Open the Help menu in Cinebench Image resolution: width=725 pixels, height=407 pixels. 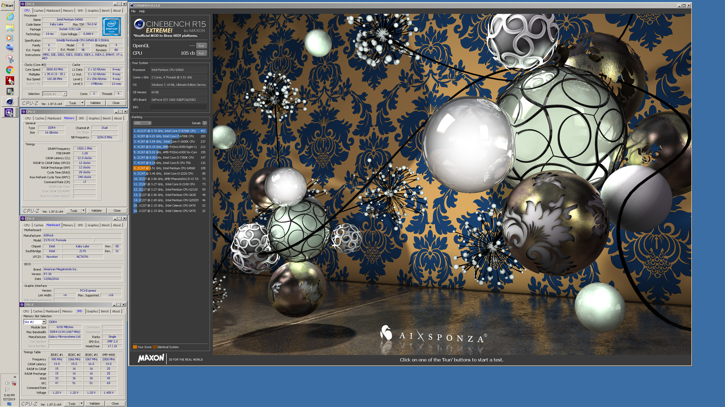click(142, 11)
